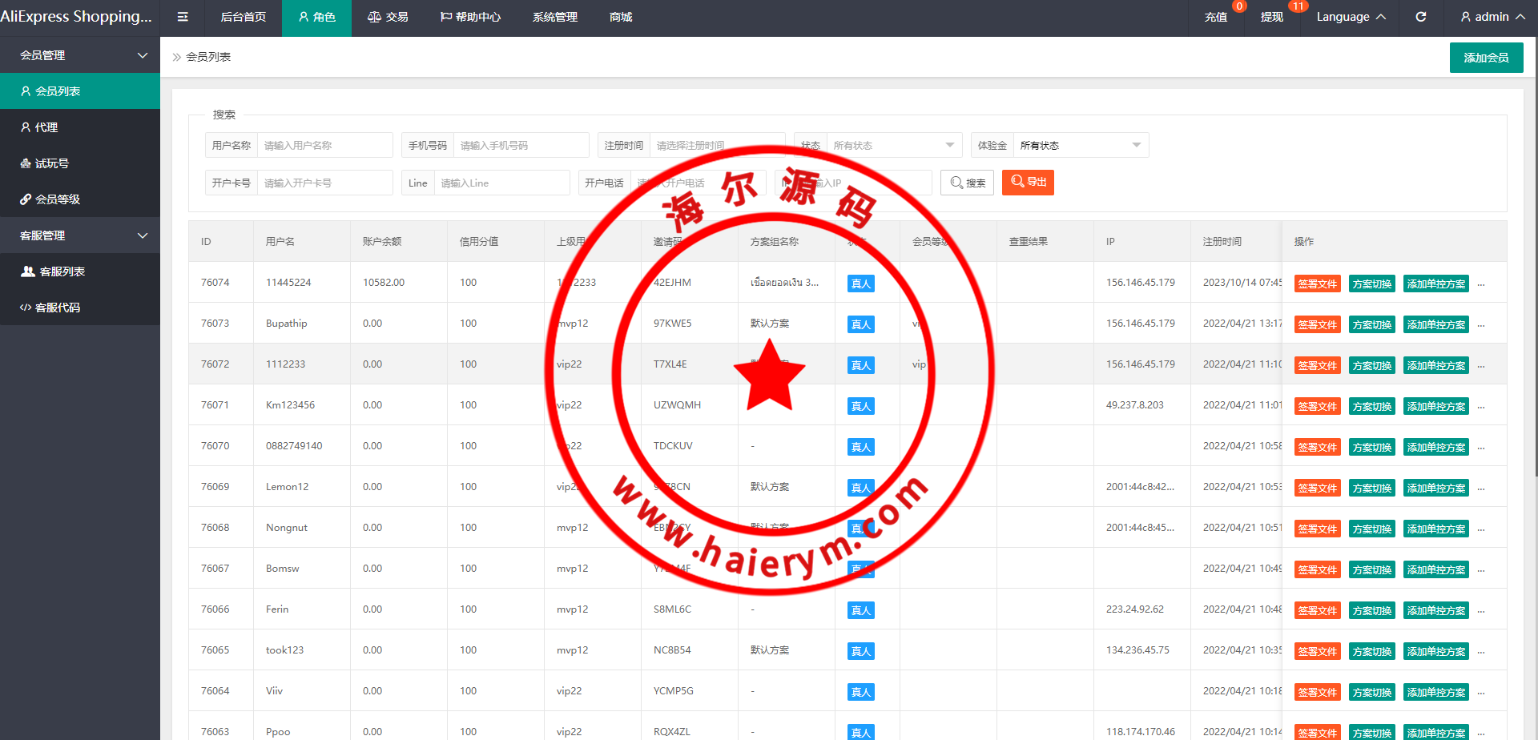Open the 体验金 status dropdown
The height and width of the screenshot is (740, 1538).
(x=1080, y=145)
